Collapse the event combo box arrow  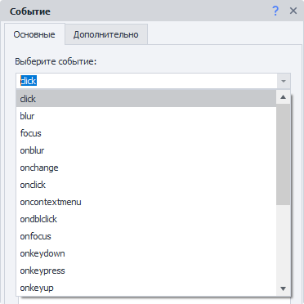pyautogui.click(x=284, y=81)
